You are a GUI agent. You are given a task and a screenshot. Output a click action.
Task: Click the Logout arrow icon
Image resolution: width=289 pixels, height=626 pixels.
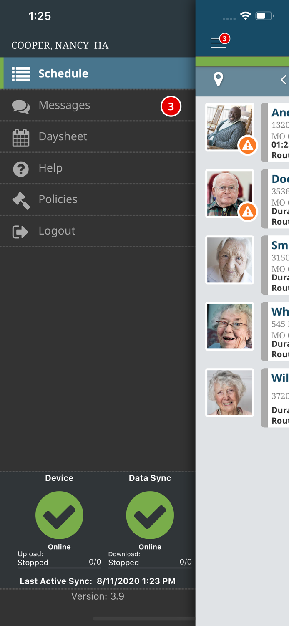20,232
